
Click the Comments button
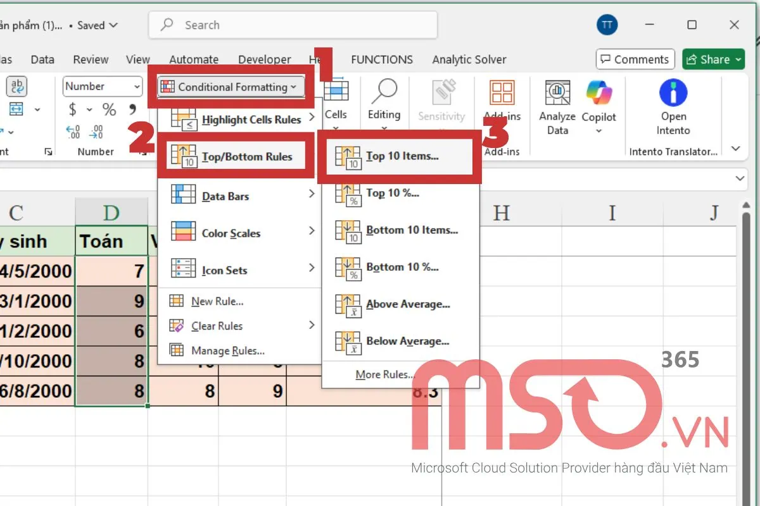point(635,59)
